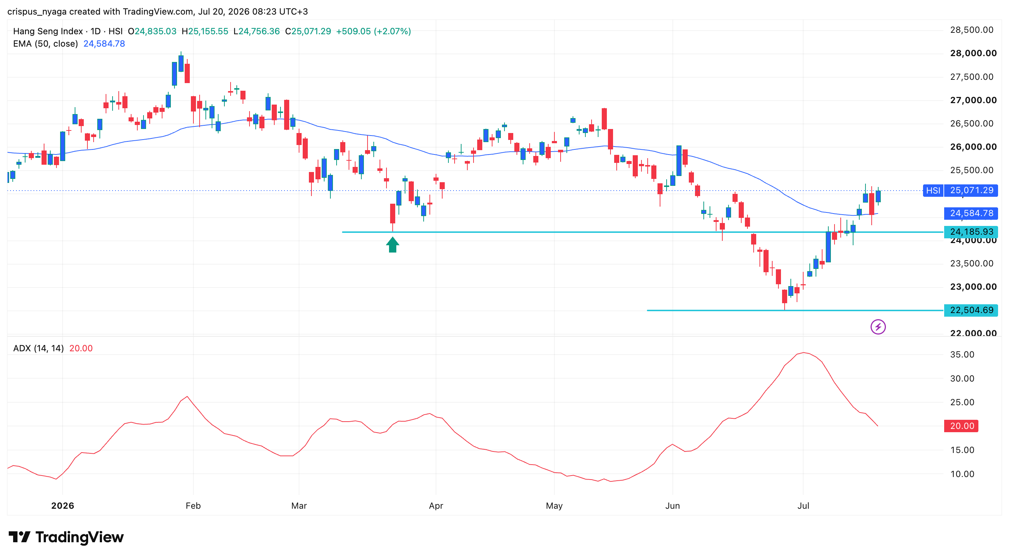Click the ADX legend value 20.00
The height and width of the screenshot is (559, 1009).
click(81, 348)
